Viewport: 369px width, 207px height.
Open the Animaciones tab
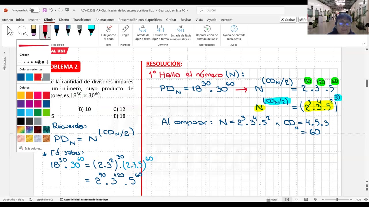pos(105,20)
